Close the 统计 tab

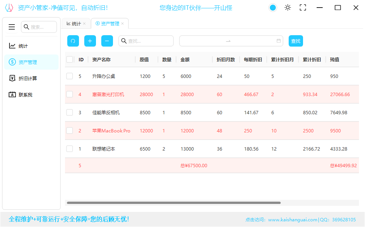pos(84,23)
